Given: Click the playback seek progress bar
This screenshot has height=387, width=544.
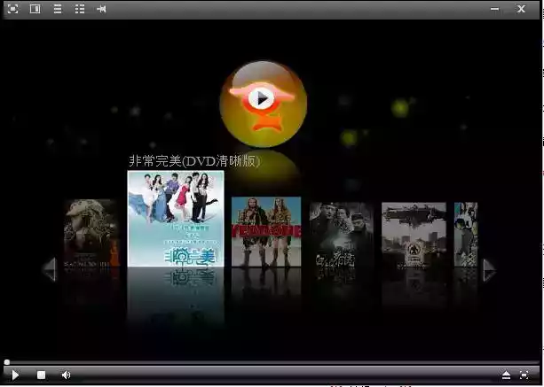Looking at the screenshot, I should pyautogui.click(x=266, y=362).
